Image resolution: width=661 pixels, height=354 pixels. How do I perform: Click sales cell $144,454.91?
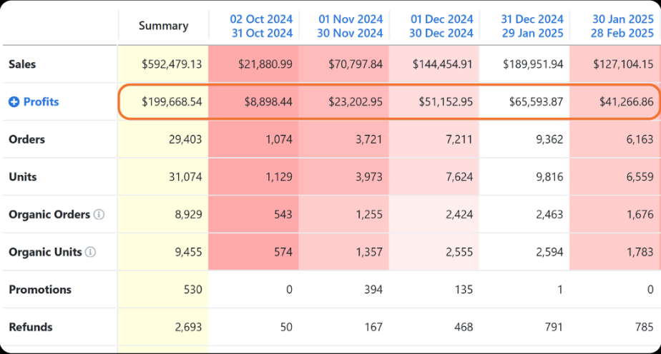pos(443,64)
